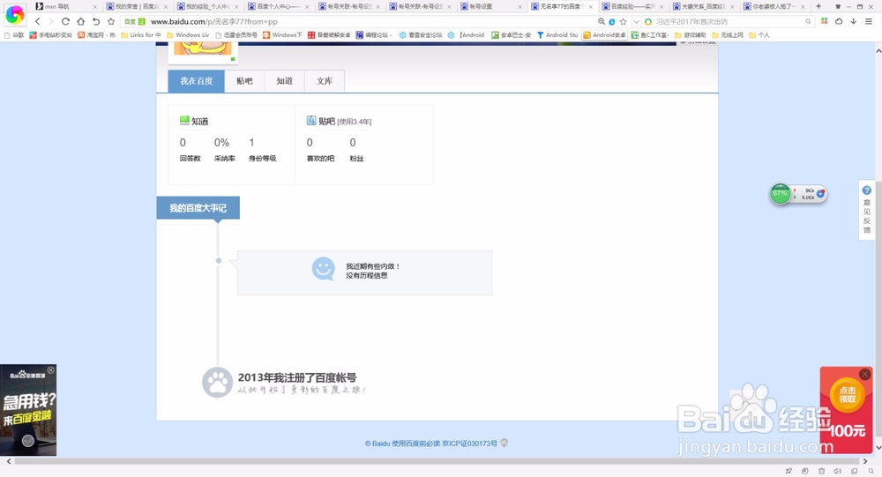Open the 意见反馈 help widget
The image size is (882, 477).
[x=867, y=210]
